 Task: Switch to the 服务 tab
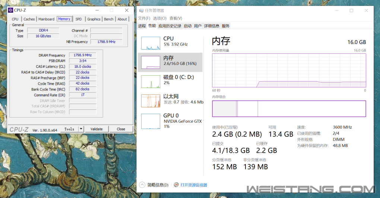[225, 26]
